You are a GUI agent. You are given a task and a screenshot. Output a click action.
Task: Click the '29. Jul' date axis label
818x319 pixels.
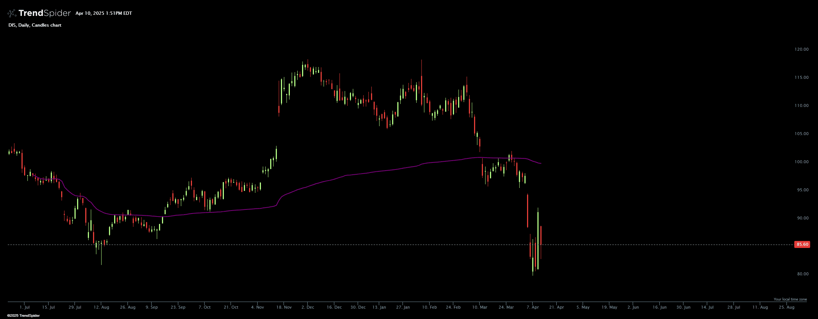point(75,307)
